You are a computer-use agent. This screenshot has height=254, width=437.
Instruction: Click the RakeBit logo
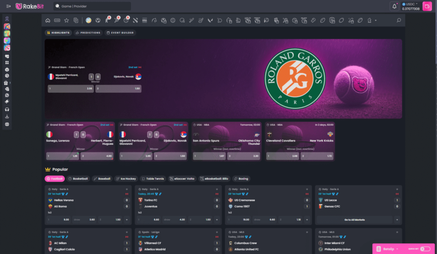[x=29, y=6]
